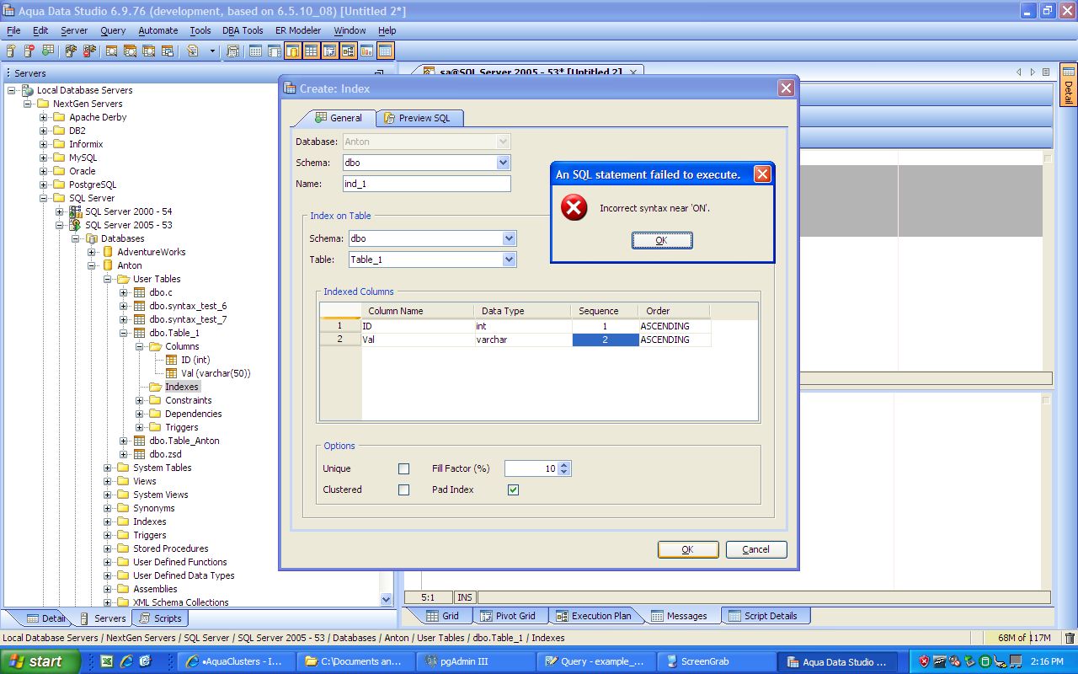Image resolution: width=1078 pixels, height=674 pixels.
Task: Open the Pivot Grid tab
Action: [510, 616]
